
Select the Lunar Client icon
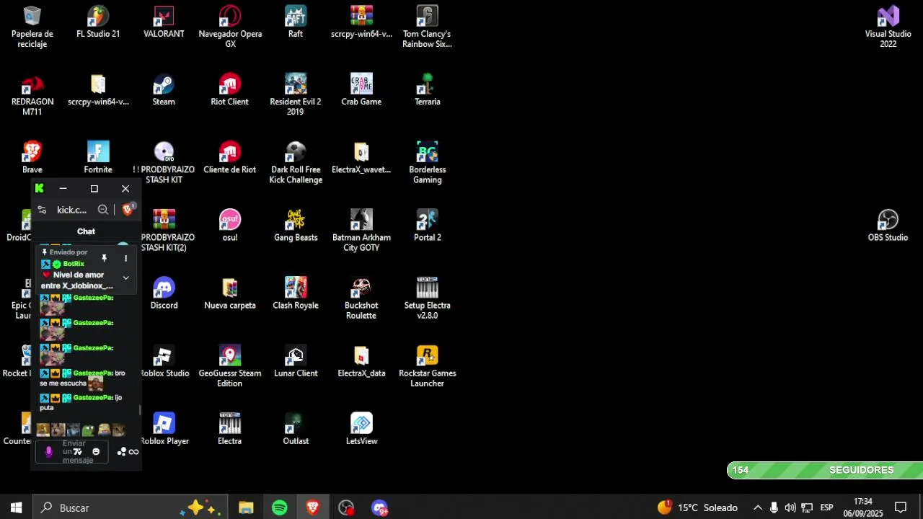[296, 361]
